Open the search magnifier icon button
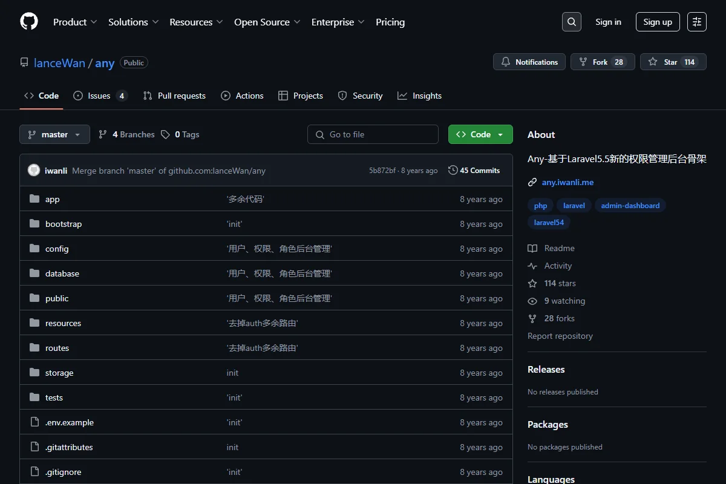 572,22
